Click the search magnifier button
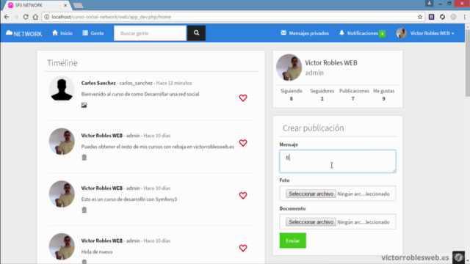Screen dimensions: 470x264 coord(196,33)
